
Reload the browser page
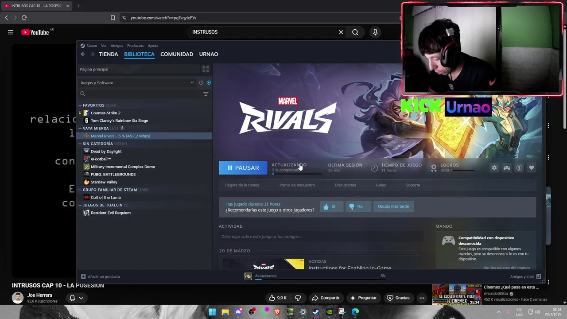[x=24, y=18]
